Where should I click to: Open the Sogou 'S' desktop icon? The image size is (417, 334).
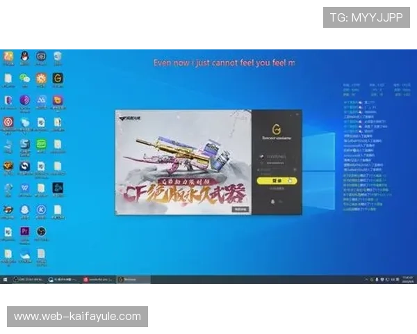(25, 144)
